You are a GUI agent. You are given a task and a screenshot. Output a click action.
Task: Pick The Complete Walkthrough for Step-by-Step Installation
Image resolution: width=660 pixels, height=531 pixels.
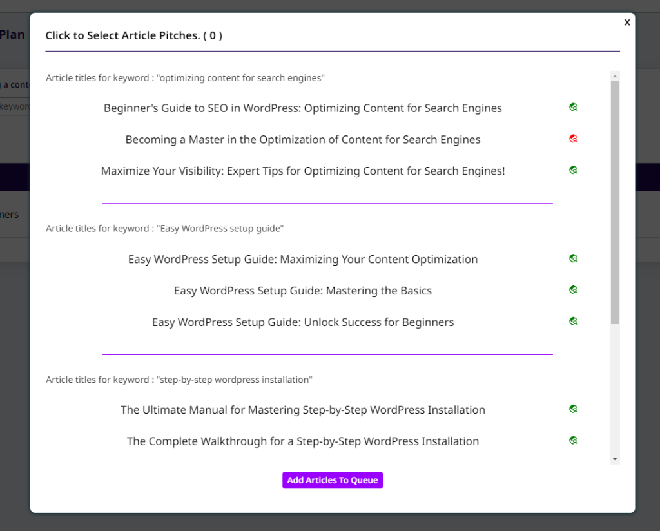click(x=302, y=441)
